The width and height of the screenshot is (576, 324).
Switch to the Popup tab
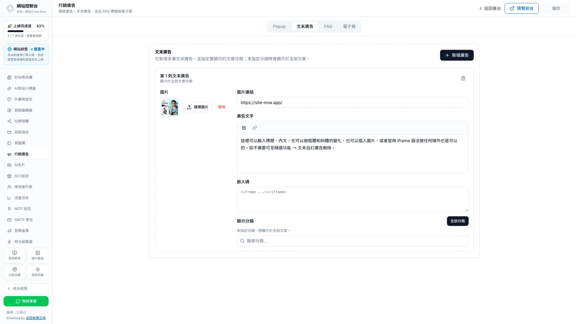click(x=279, y=26)
